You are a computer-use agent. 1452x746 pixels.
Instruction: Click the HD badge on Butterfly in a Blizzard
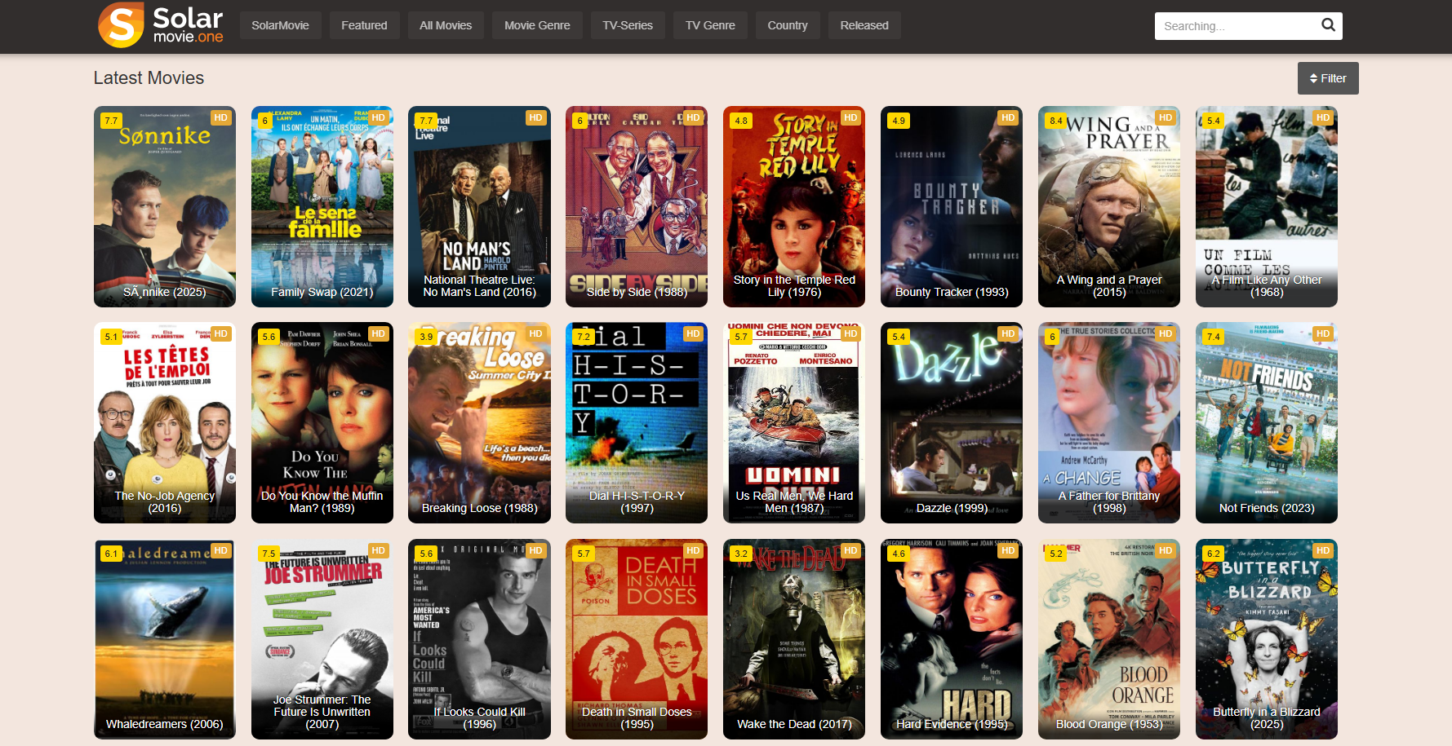[1322, 551]
